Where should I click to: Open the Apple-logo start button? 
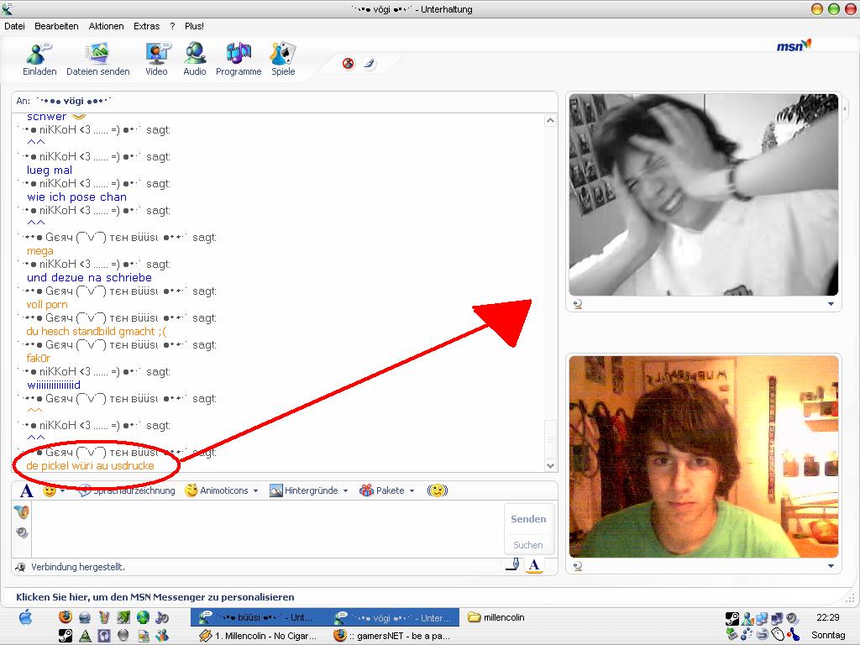(x=25, y=617)
